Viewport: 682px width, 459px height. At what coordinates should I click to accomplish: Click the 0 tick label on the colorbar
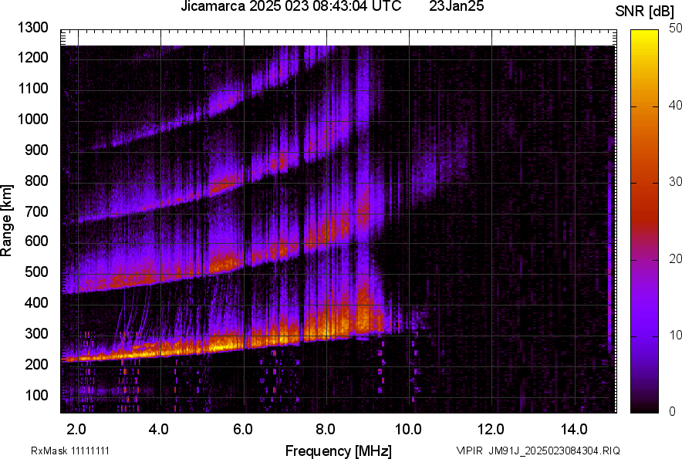pos(672,412)
